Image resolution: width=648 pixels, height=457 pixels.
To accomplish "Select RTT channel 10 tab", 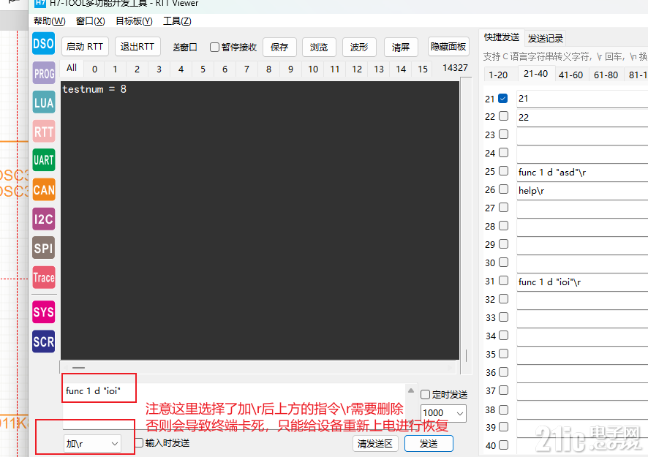I will click(313, 69).
